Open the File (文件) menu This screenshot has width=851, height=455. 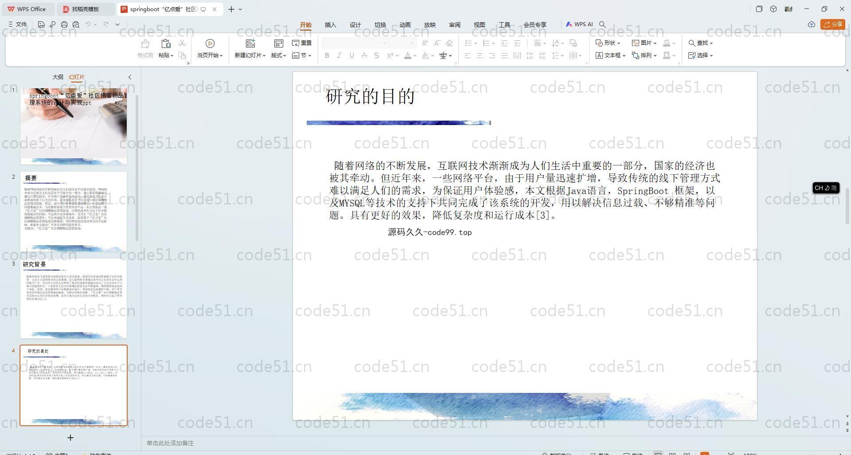(18, 24)
